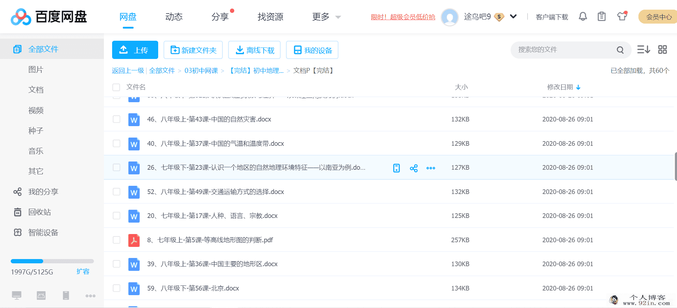Switch to the 网盘 tab
677x308 pixels.
click(x=128, y=17)
